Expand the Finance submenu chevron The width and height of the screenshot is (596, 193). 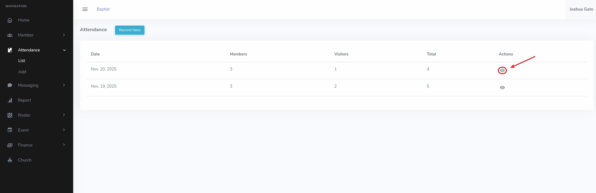[64, 145]
